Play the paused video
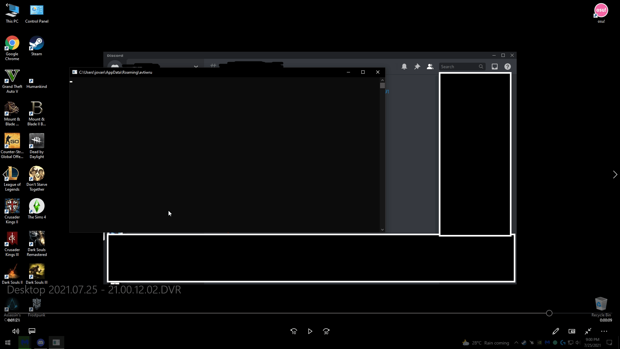Viewport: 620px width, 349px height. [x=310, y=331]
